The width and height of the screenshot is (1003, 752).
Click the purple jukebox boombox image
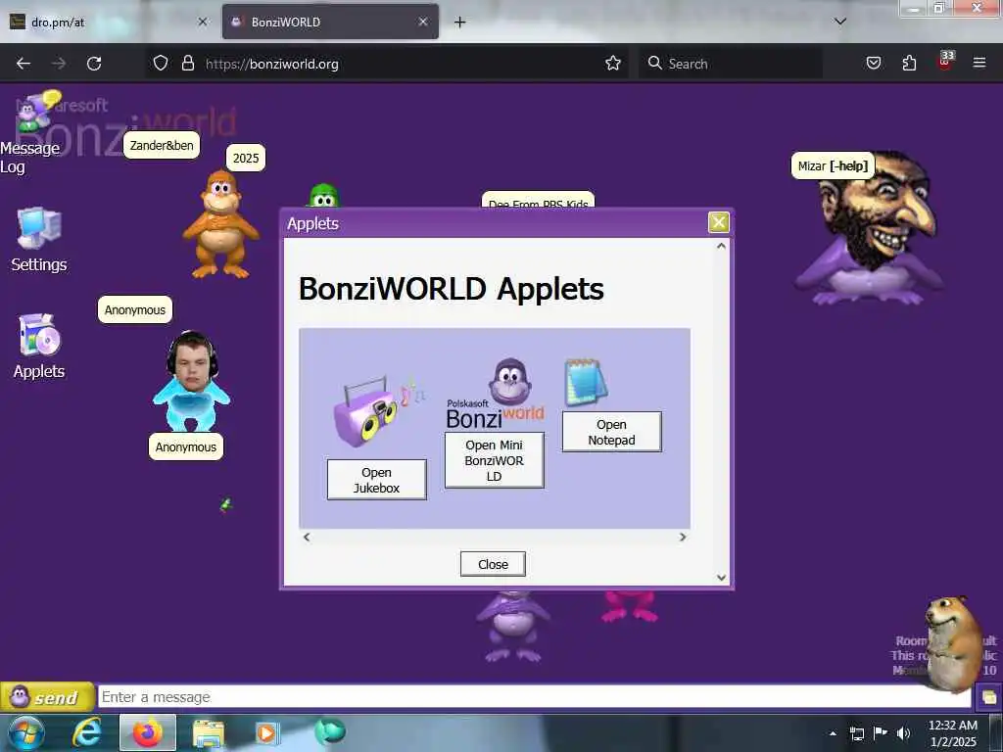(x=377, y=411)
